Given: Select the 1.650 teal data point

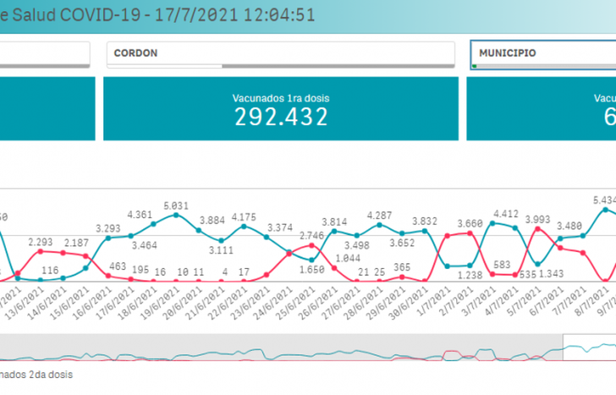Looking at the screenshot, I should (x=312, y=260).
